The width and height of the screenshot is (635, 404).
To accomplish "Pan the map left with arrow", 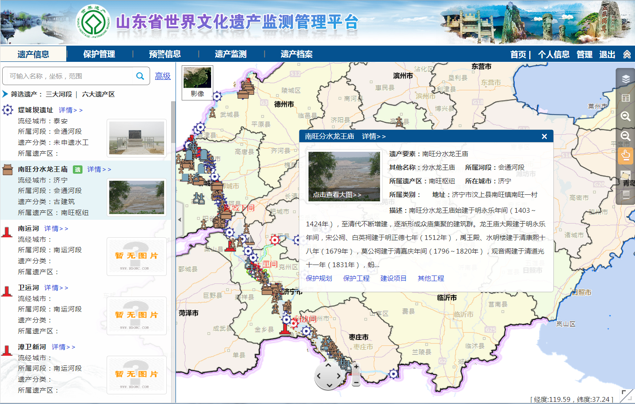I will pyautogui.click(x=319, y=375).
